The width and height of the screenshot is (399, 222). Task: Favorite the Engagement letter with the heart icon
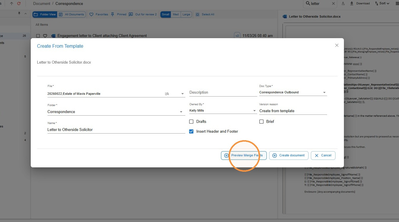[x=45, y=36]
